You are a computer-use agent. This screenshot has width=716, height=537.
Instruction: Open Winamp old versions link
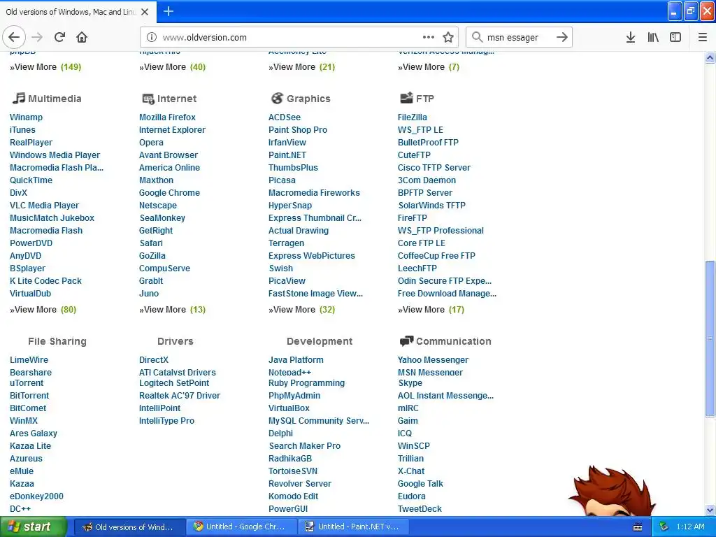[26, 117]
